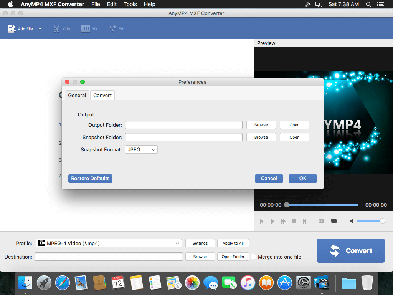Adjust the preview volume slider
The height and width of the screenshot is (295, 393).
[370, 221]
